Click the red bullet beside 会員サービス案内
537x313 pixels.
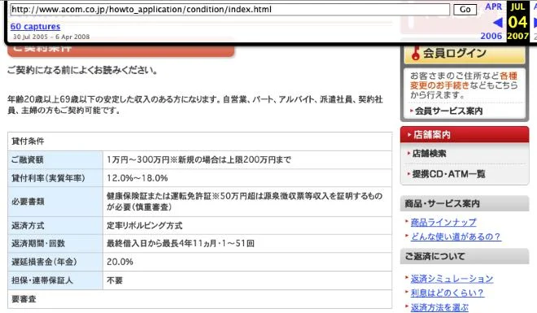[412, 111]
